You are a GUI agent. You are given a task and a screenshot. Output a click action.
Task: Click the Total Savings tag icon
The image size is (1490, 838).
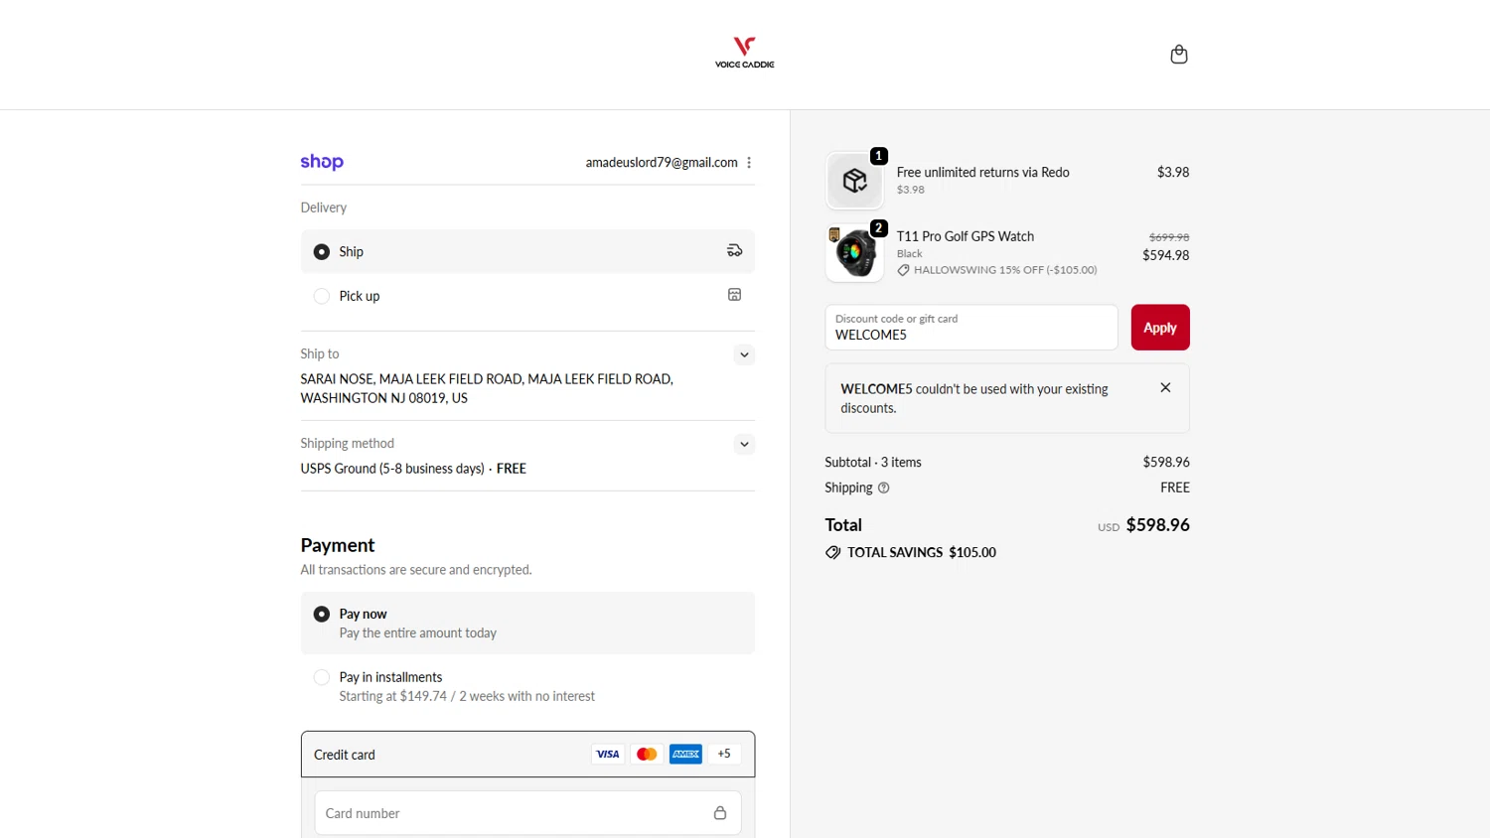[832, 553]
